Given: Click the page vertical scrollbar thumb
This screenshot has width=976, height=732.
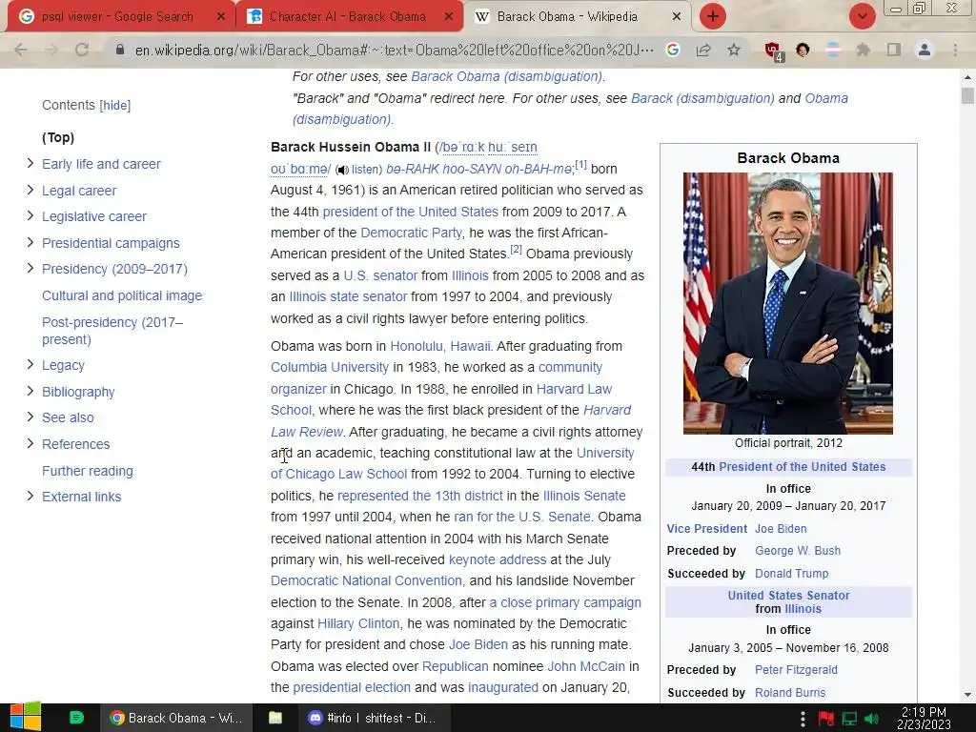Looking at the screenshot, I should point(966,96).
